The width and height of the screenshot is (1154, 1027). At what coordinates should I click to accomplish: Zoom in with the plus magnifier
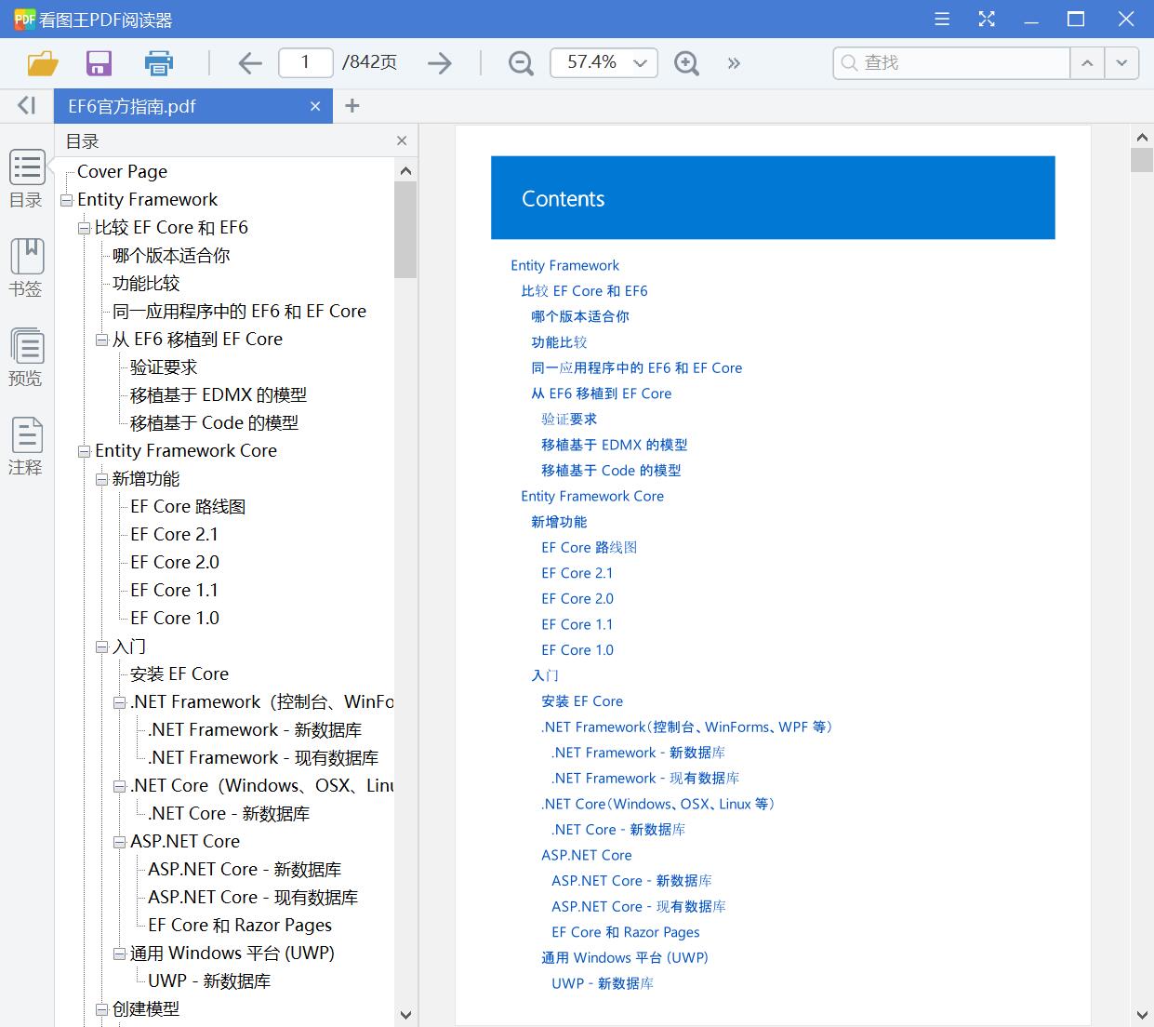click(x=686, y=62)
